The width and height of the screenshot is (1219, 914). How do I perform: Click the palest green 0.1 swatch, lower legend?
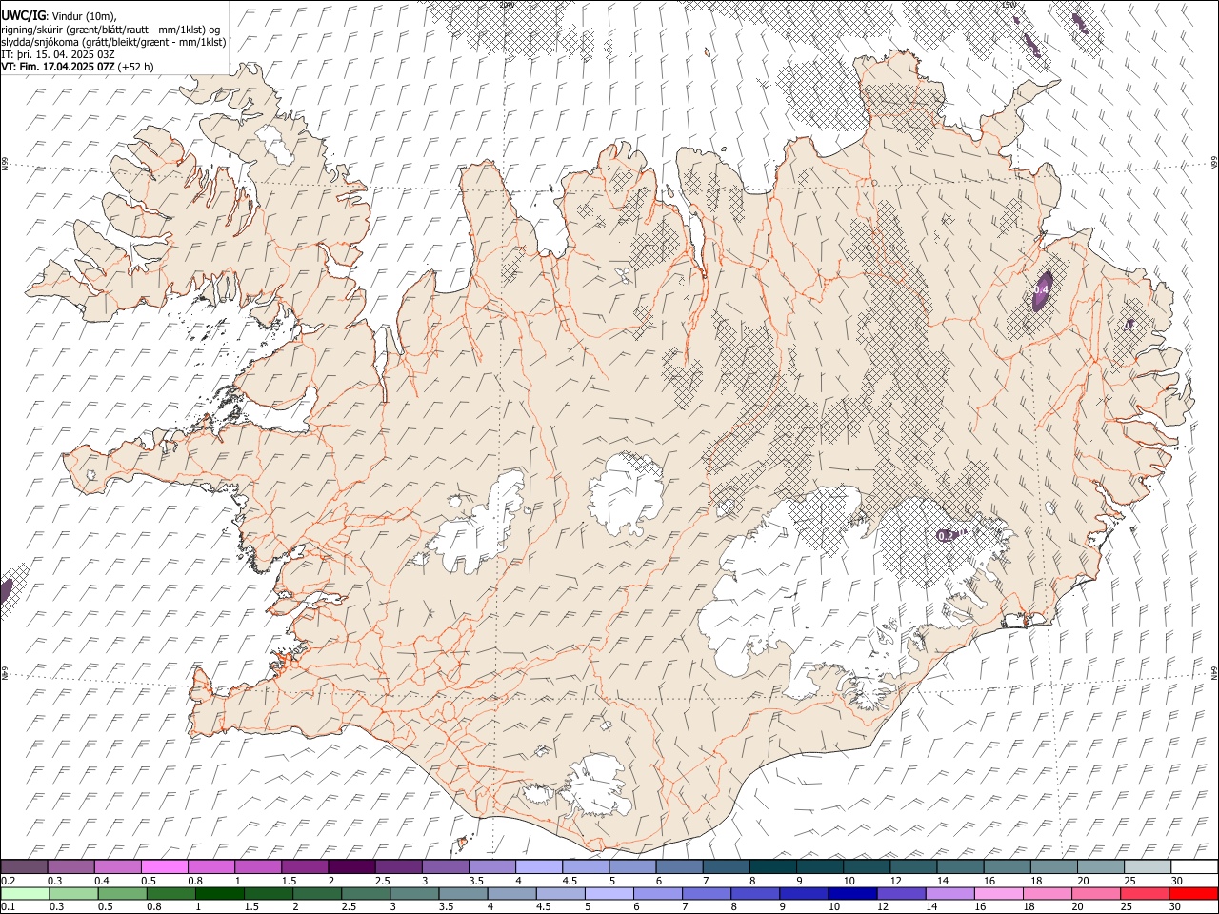25,894
